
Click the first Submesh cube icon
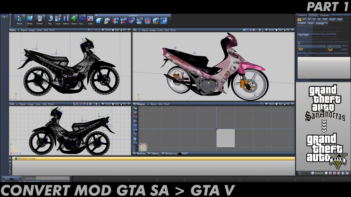(99, 21)
